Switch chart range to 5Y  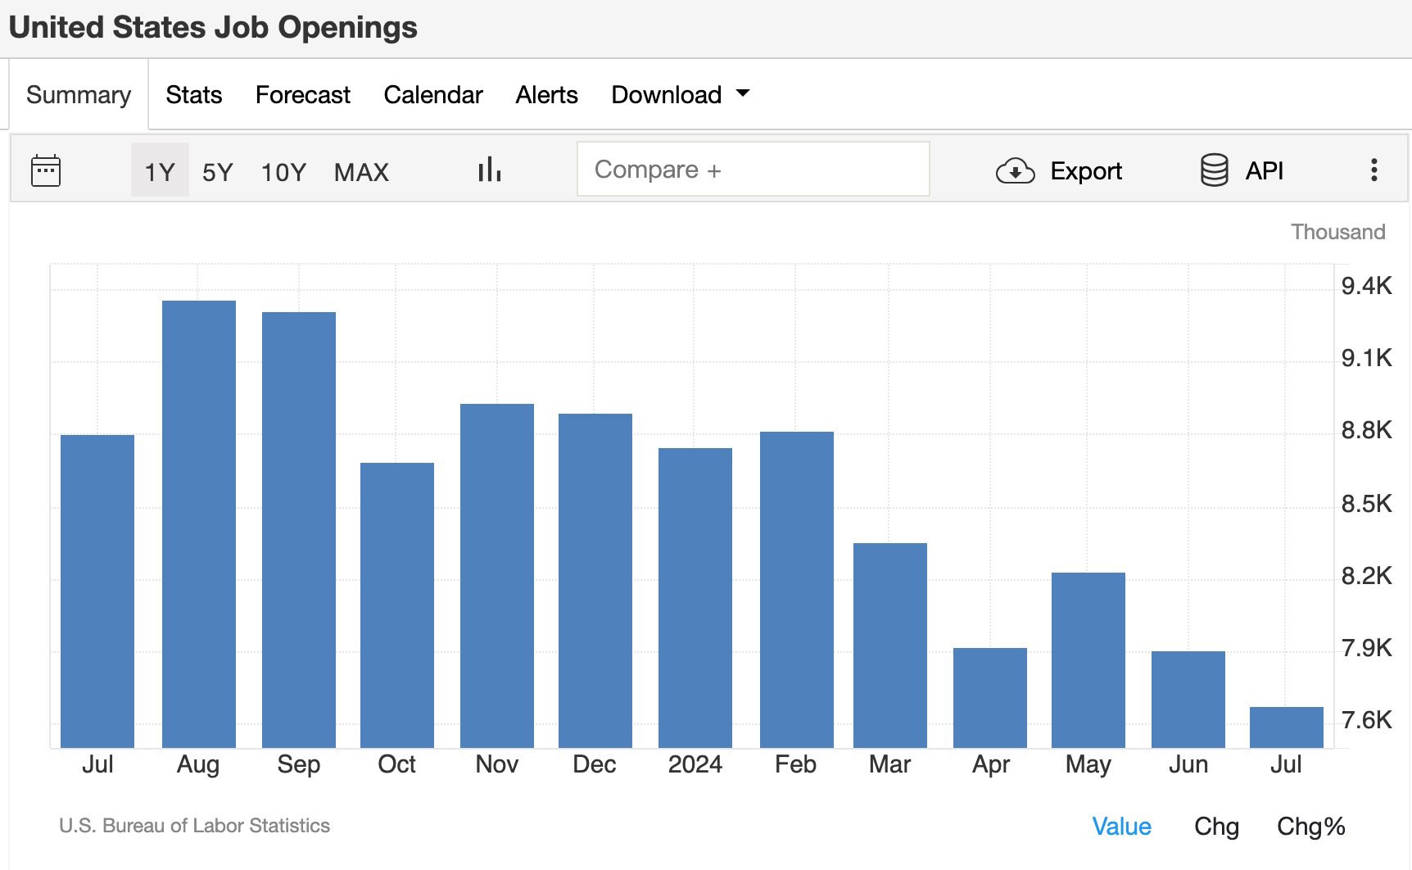pos(218,172)
